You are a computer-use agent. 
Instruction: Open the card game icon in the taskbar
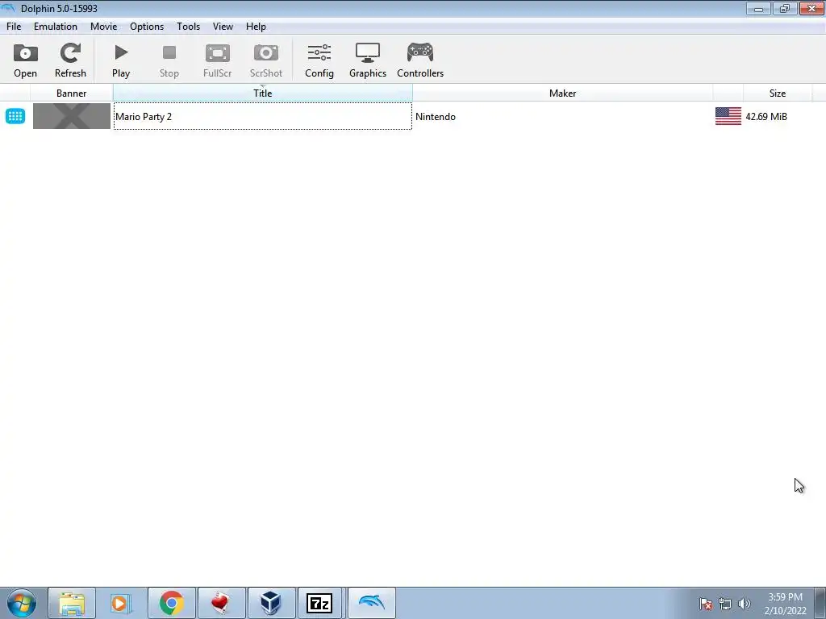(x=221, y=603)
